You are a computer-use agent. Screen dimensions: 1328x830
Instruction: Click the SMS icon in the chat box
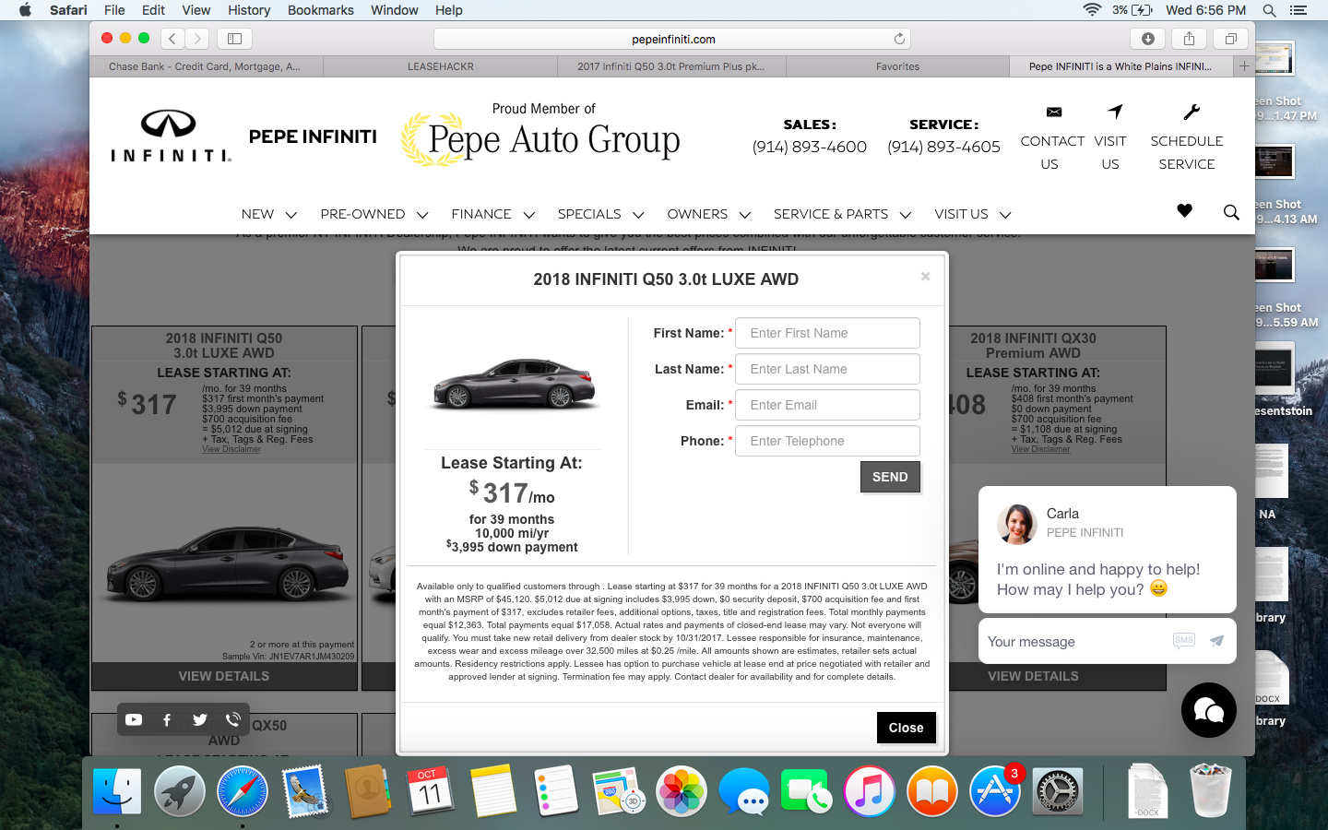click(x=1184, y=640)
